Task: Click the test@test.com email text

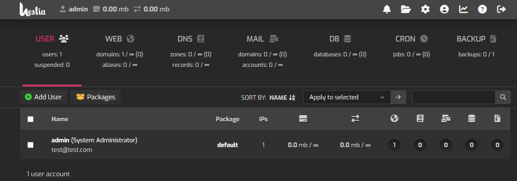Action: pyautogui.click(x=72, y=150)
